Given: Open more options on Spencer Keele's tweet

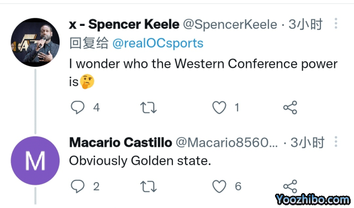Looking at the screenshot, I should point(336,24).
